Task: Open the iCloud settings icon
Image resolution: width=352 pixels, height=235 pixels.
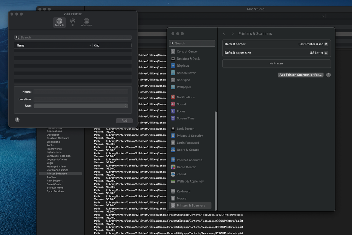Action: point(173,174)
